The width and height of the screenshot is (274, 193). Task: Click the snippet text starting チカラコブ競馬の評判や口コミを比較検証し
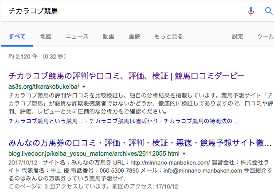(x=141, y=103)
